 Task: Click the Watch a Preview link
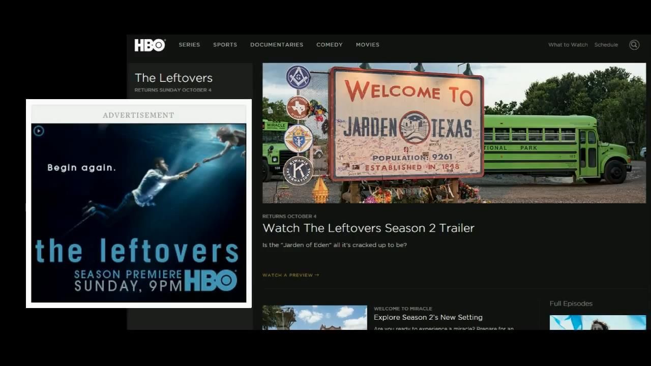[290, 275]
